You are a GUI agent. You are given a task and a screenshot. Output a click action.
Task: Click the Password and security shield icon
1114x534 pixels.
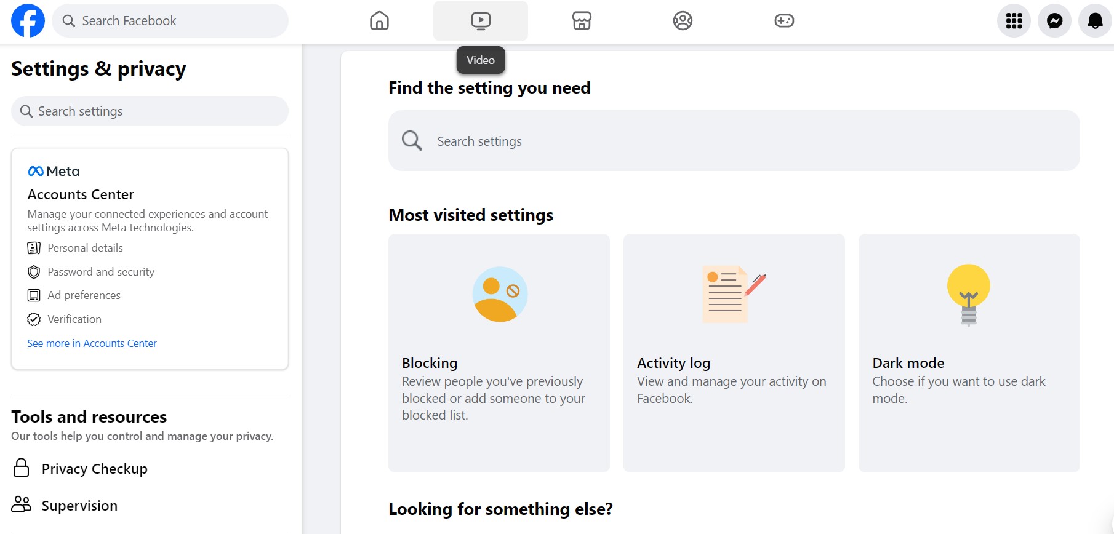pos(34,272)
